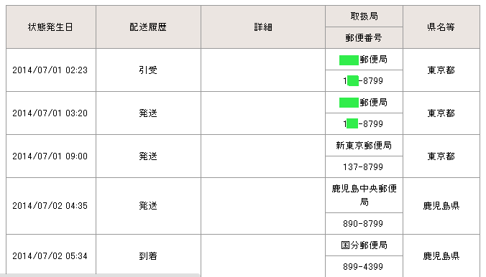
Task: Click the 状態発生日 column header
Action: pyautogui.click(x=51, y=27)
